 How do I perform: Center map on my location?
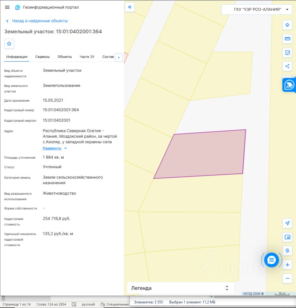287,223
